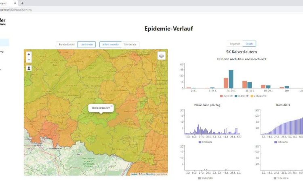Switch to the Legende tab
The image size is (303, 181).
coord(235,43)
